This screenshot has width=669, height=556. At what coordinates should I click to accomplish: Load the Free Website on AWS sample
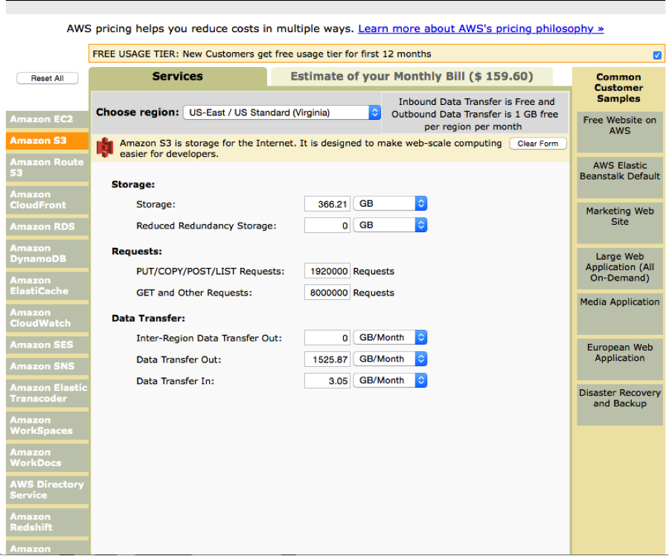(619, 132)
